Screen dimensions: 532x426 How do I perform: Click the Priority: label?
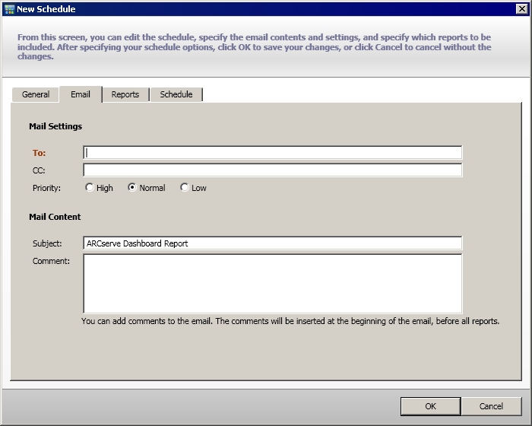click(x=46, y=188)
